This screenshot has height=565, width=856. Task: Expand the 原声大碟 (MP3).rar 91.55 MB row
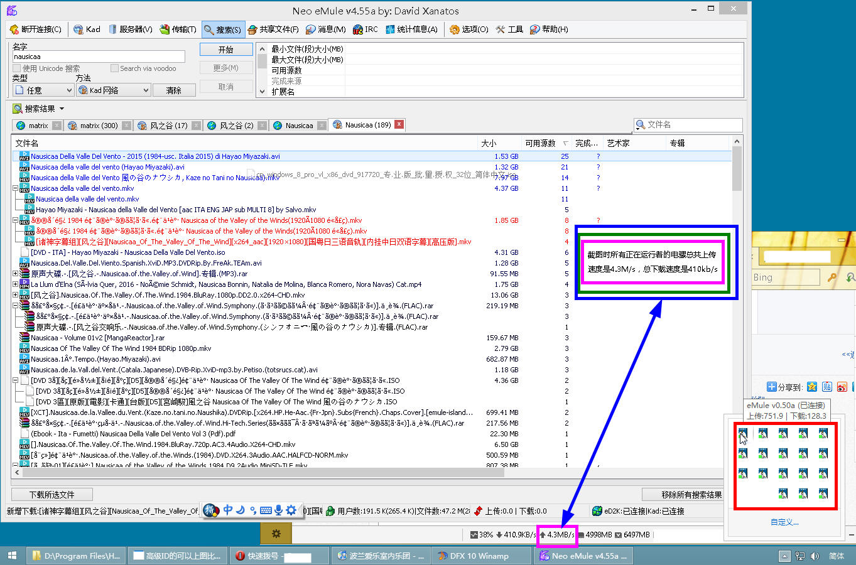pos(16,274)
